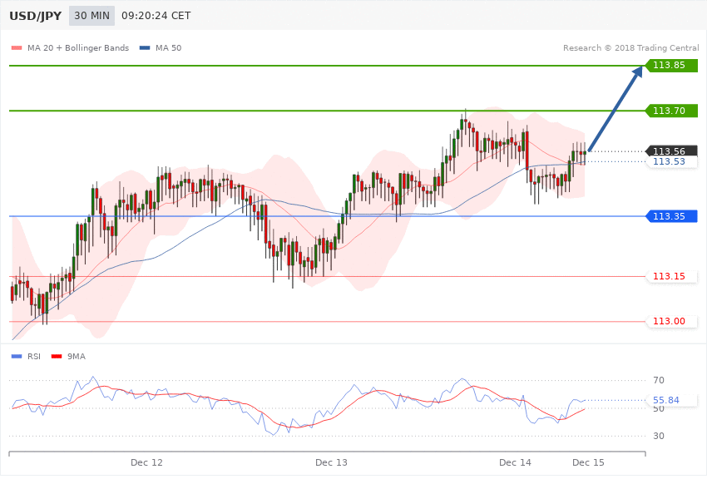Click the USD/JPY pair title
Screen dimensions: 707x479
coord(35,16)
